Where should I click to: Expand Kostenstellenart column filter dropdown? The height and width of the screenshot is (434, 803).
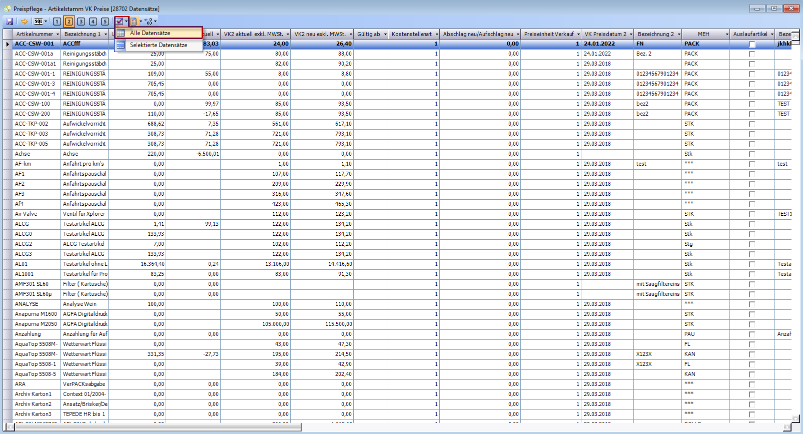(x=437, y=35)
